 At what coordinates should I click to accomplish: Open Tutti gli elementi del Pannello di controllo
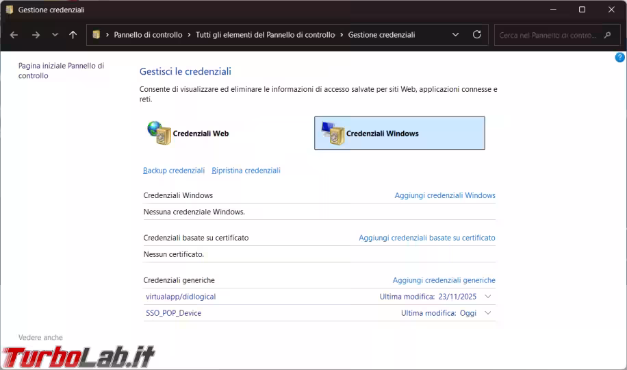point(265,35)
